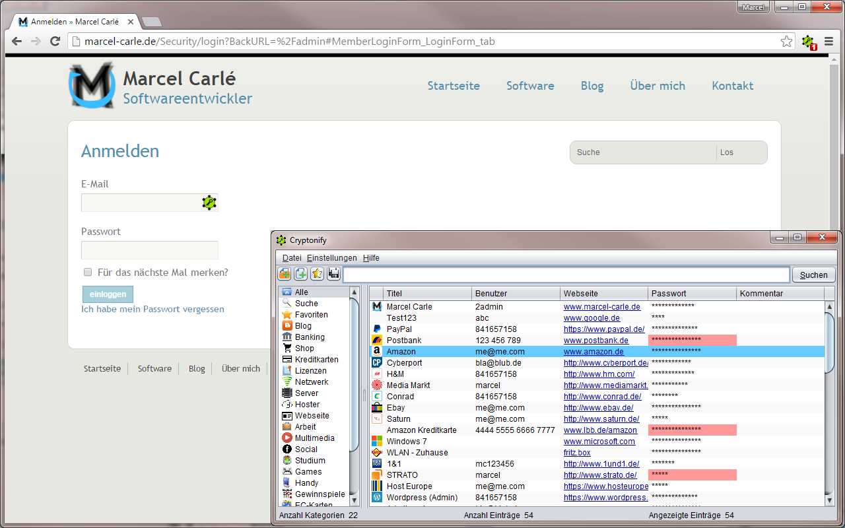Select the Cyberport entry row title

click(x=404, y=363)
